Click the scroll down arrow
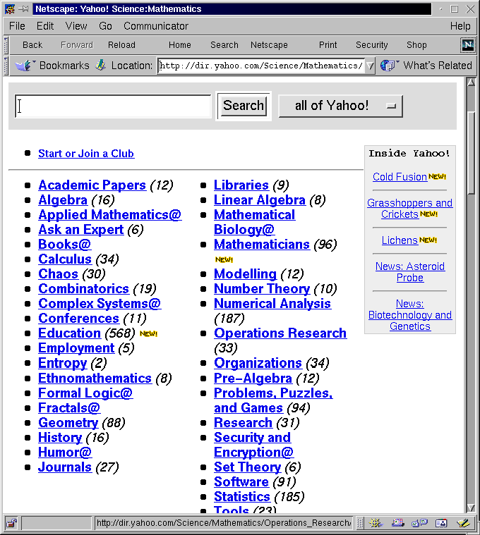Screen dimensions: 480x535 pos(471,508)
